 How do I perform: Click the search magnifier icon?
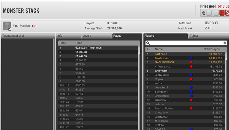[148, 43]
